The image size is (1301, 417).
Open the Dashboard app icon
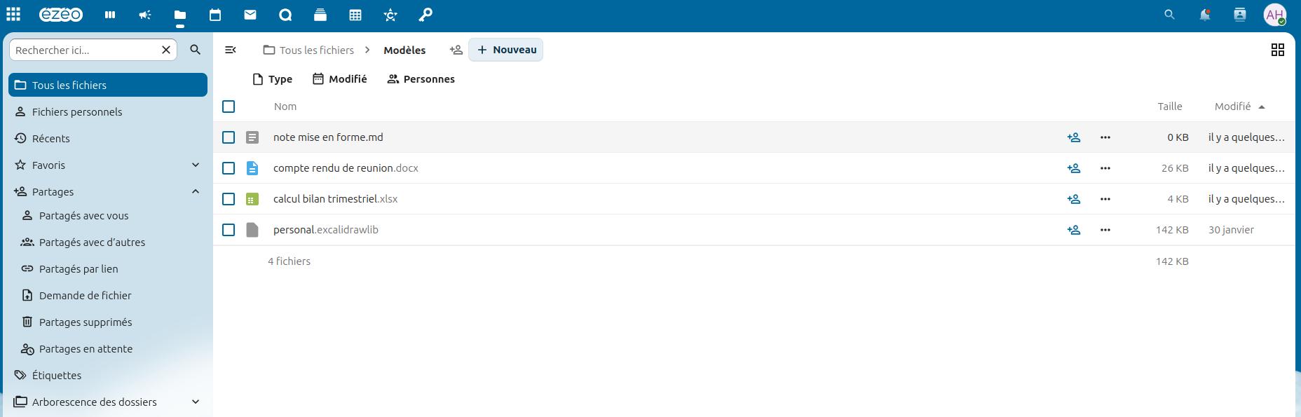click(110, 14)
